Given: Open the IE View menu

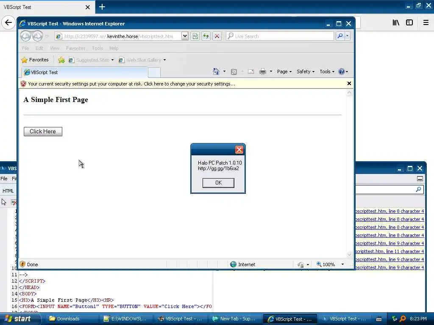Looking at the screenshot, I should (x=55, y=48).
